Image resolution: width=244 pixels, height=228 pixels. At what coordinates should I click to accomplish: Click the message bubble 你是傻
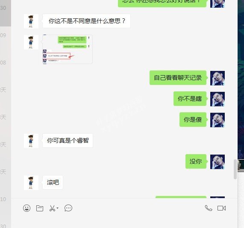[193, 120]
